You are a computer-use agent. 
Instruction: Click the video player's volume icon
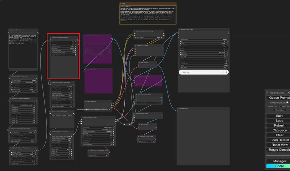tap(223, 72)
